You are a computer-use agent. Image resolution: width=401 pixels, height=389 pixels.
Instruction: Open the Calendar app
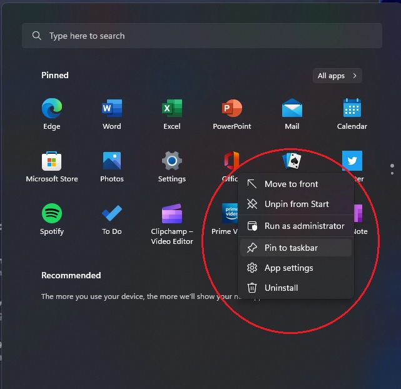[x=352, y=114]
